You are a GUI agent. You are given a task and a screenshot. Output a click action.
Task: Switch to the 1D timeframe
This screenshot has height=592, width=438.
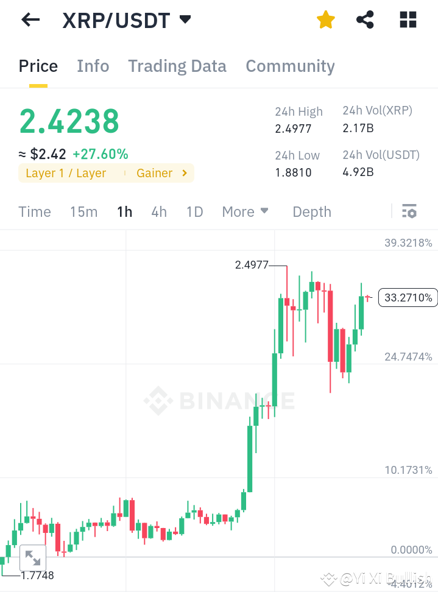point(194,211)
